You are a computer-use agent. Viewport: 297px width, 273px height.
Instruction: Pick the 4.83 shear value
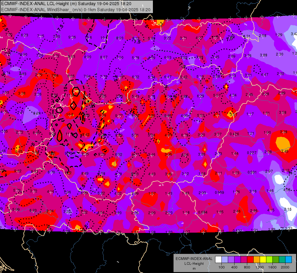tap(23, 74)
